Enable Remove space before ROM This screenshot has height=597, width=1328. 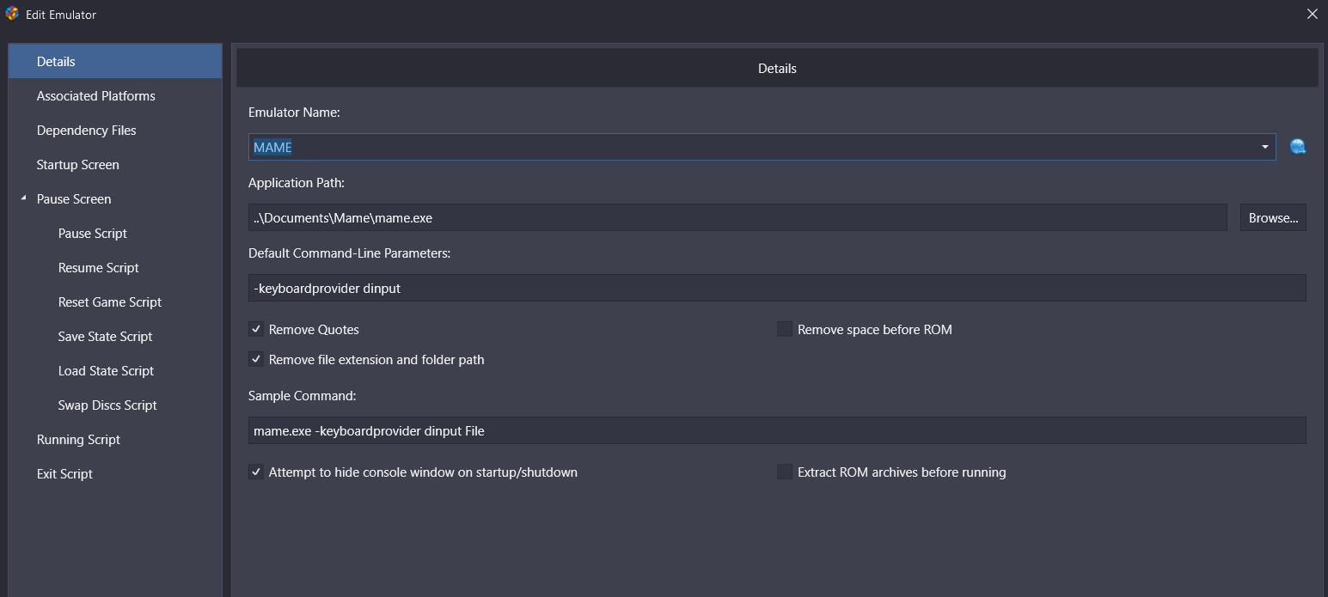point(785,329)
